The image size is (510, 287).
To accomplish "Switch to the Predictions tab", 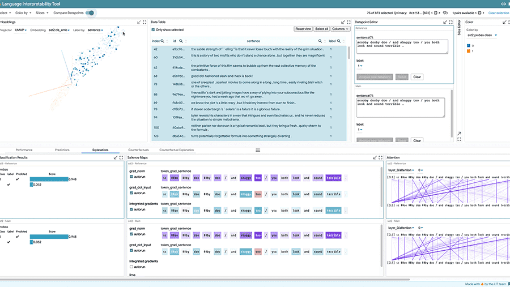I will (x=62, y=150).
